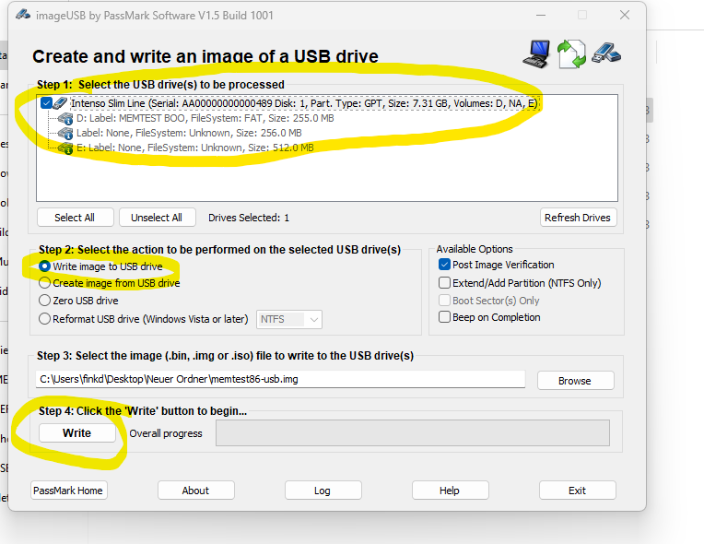Click the volume icon for D: MEMTEST BOO
The image size is (704, 544).
tap(65, 119)
